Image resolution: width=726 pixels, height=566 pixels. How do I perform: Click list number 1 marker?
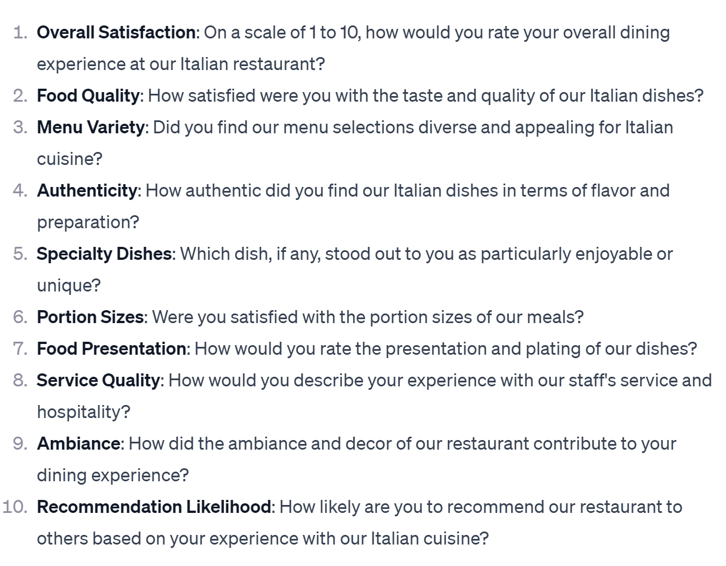click(20, 33)
